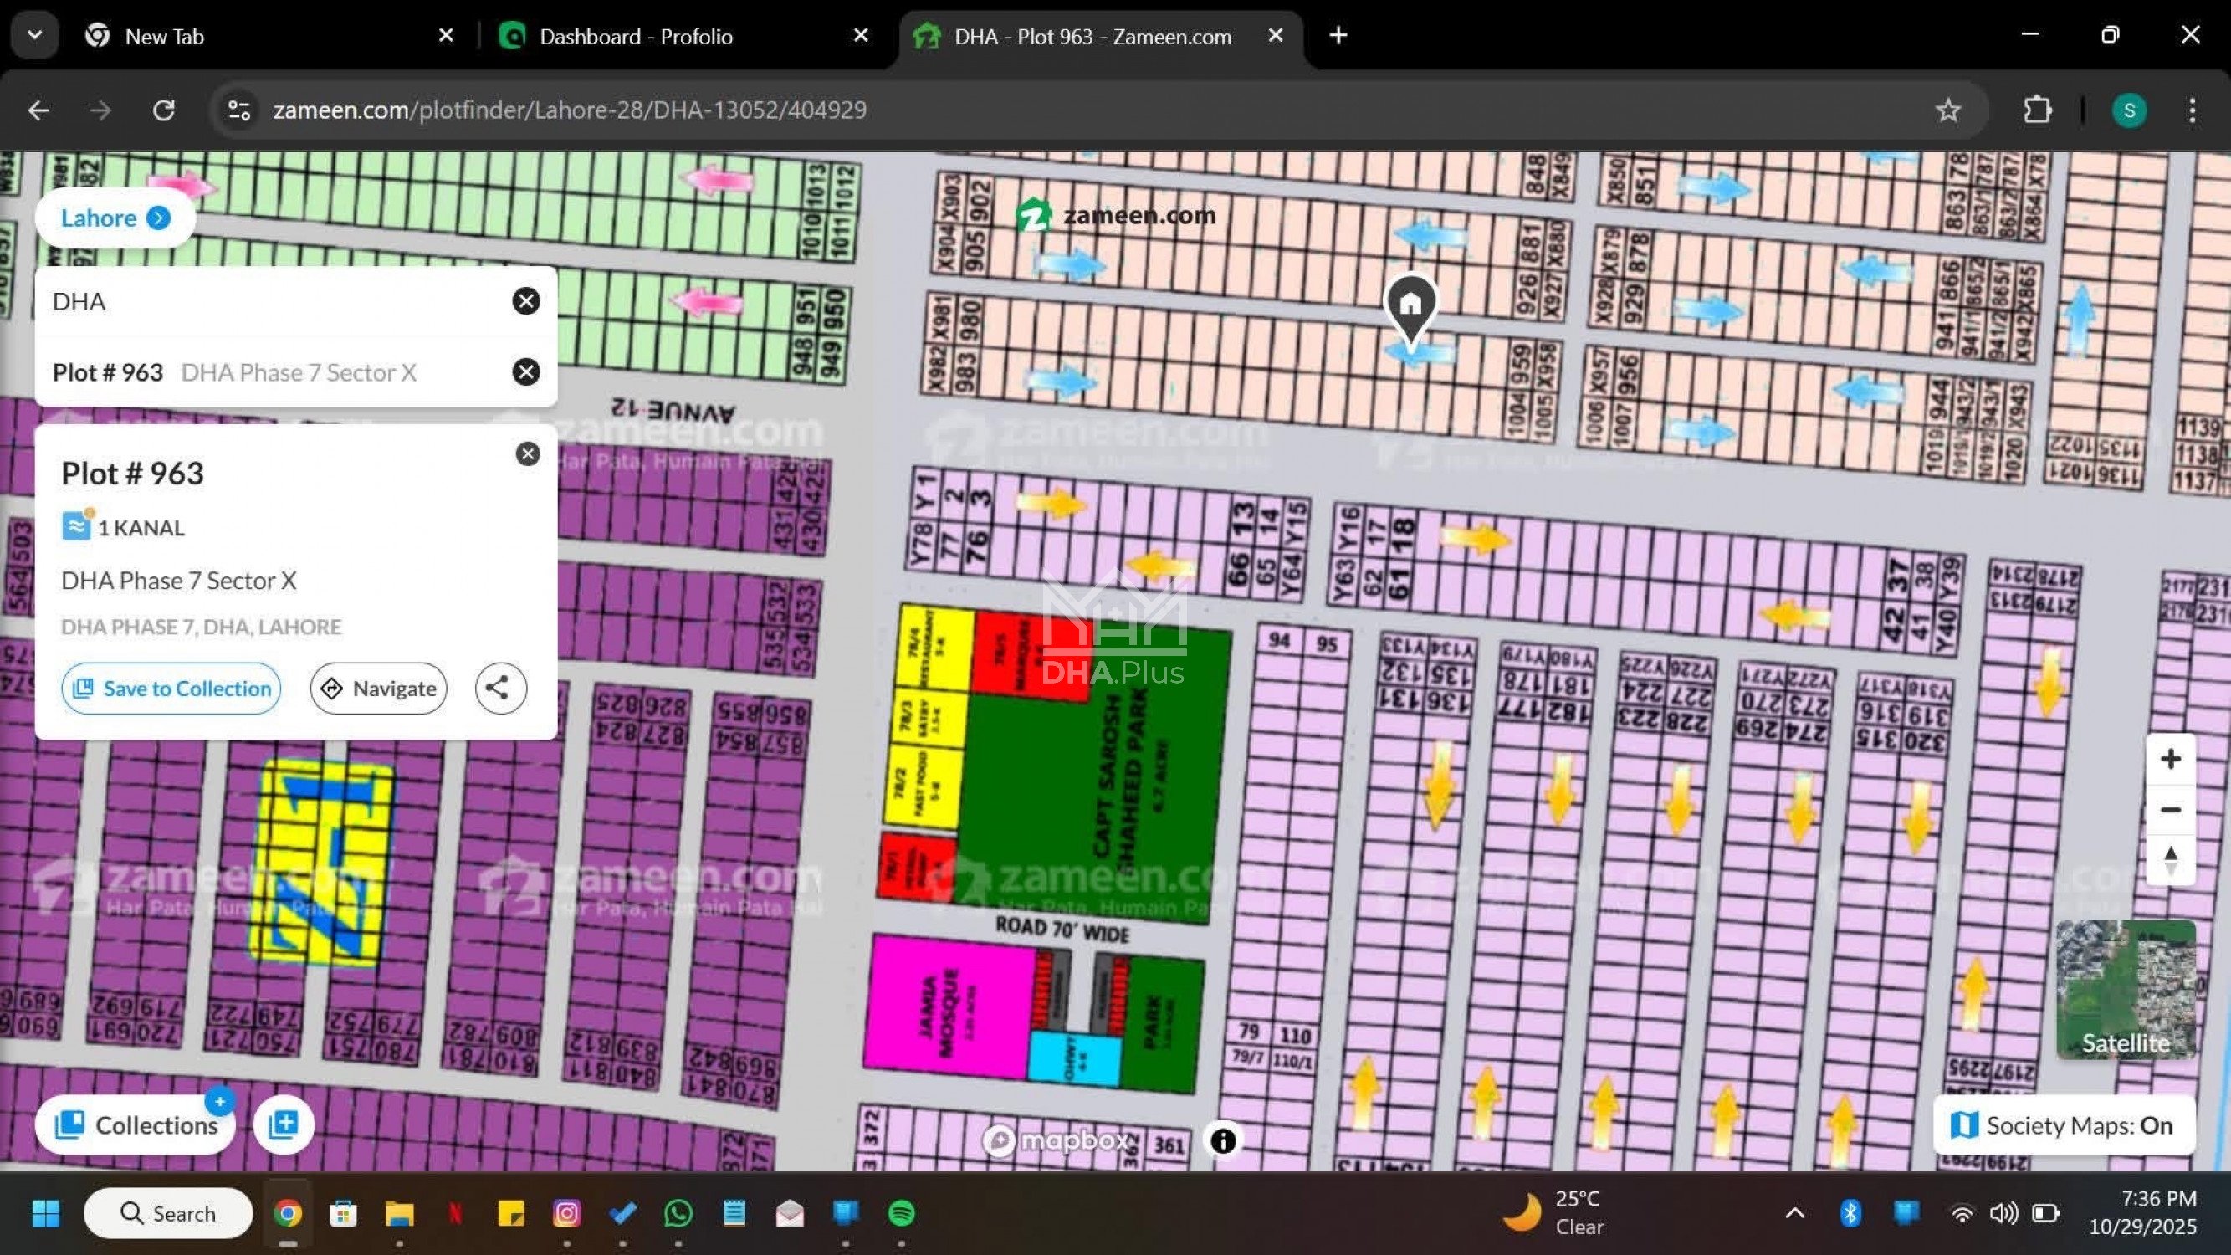Open tab search dropdown arrow
2231x1255 pixels.
(34, 35)
